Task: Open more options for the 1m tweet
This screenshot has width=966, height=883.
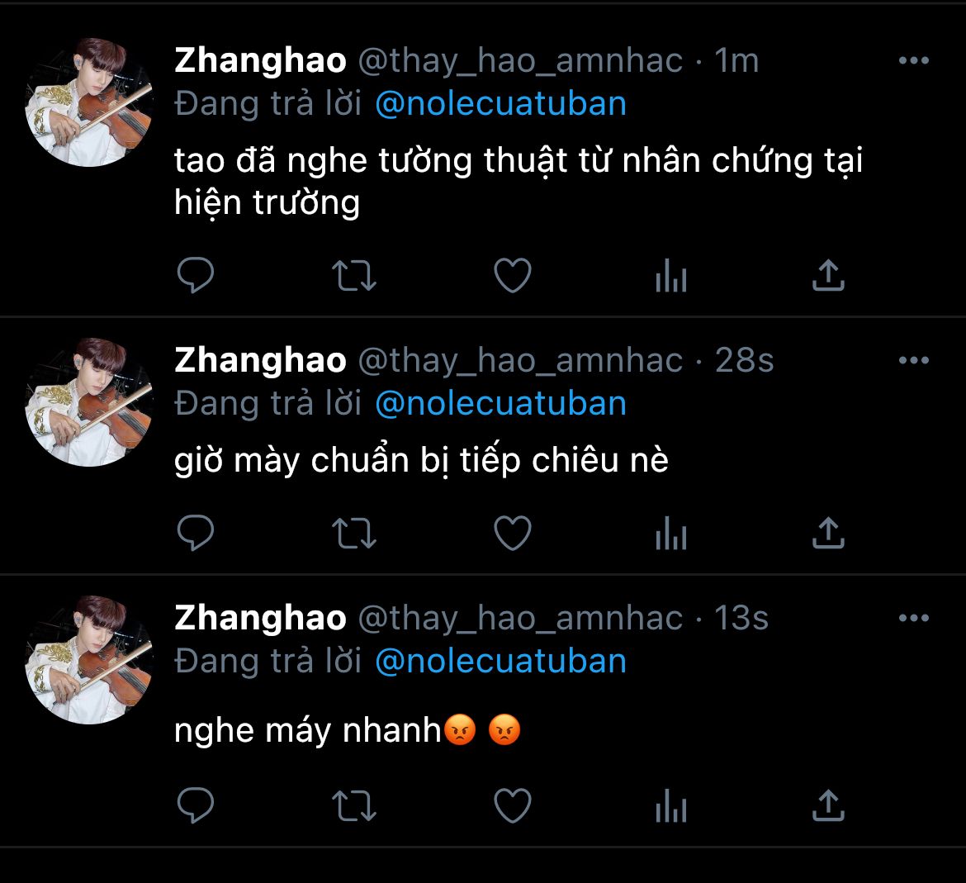Action: tap(914, 60)
